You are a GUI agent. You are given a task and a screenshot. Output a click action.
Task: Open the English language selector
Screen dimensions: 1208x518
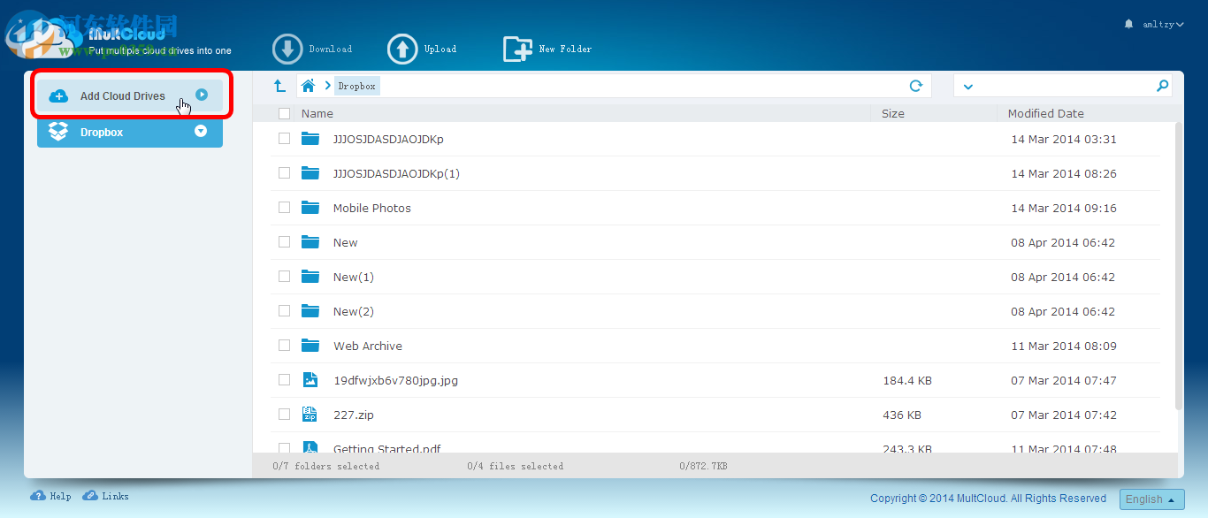[x=1151, y=499]
